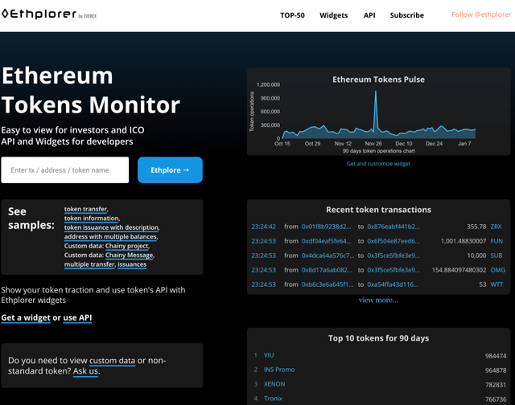This screenshot has height=405, width=515.
Task: Open the FUN token link
Action: pyautogui.click(x=496, y=241)
